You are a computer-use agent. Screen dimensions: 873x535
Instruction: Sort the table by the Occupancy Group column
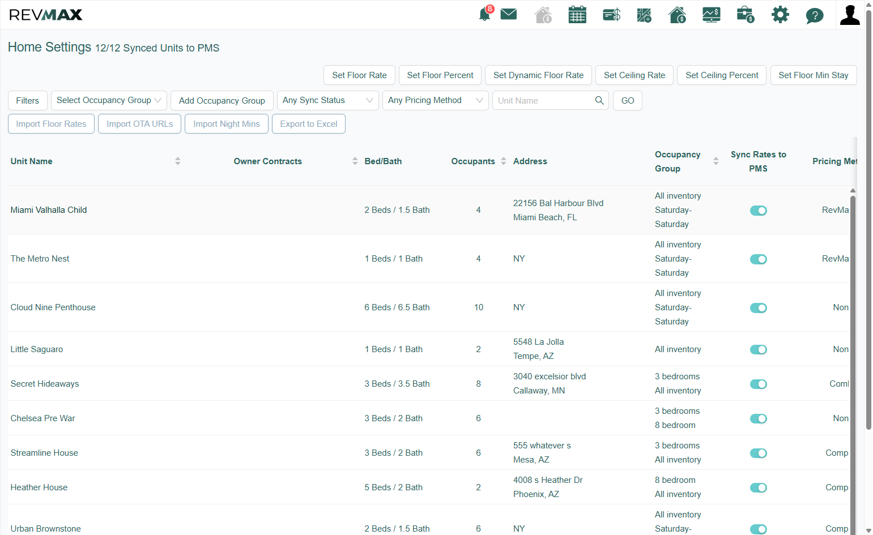pyautogui.click(x=716, y=161)
